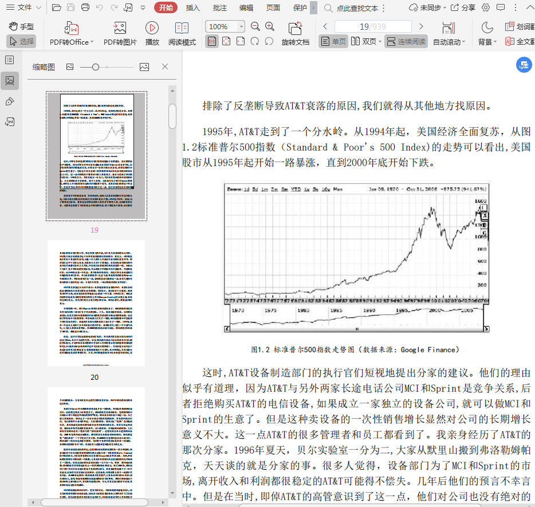Viewport: 535px width, 507px height.
Task: Click thumbnail panel vertical scrollbar thumb
Action: click(172, 116)
